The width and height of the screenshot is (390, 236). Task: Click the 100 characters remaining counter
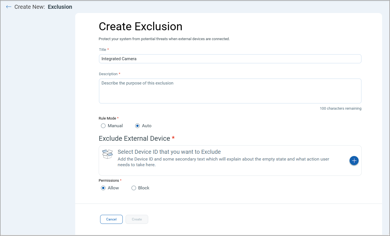click(341, 108)
